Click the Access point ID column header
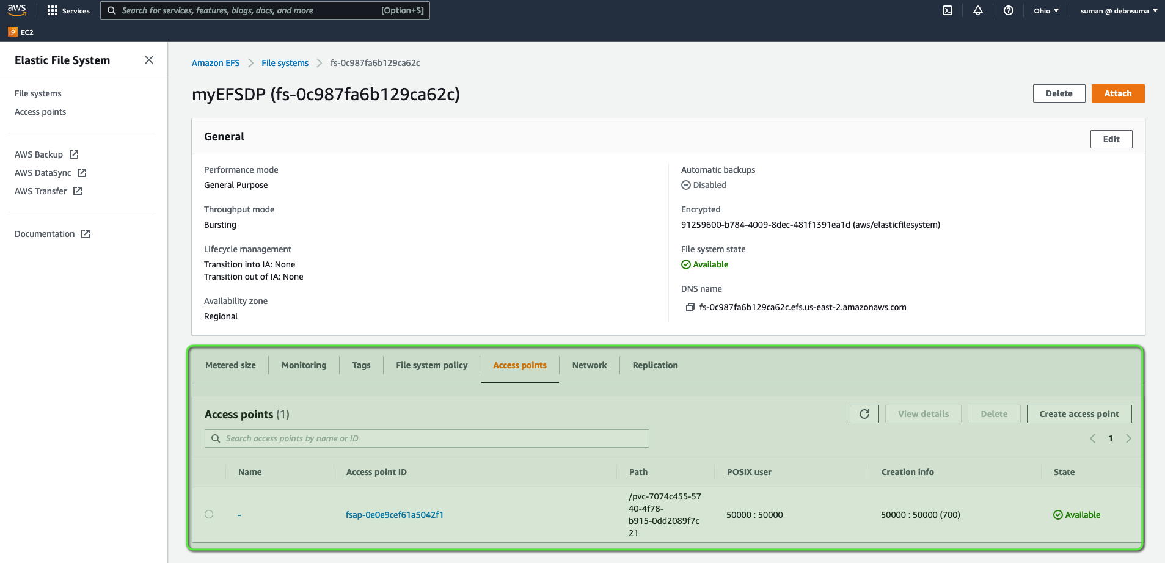Image resolution: width=1165 pixels, height=563 pixels. (x=376, y=472)
